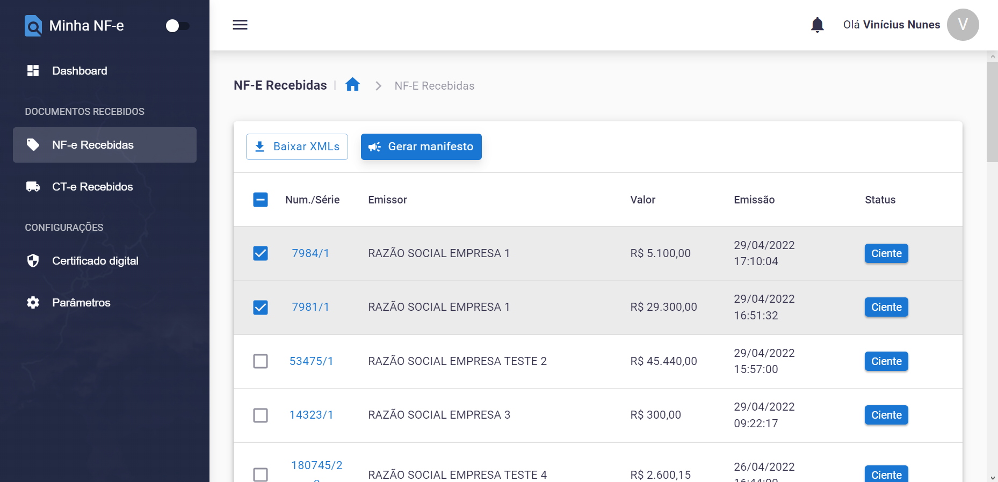
Task: Click Ciente status for invoice 53475/1
Action: click(886, 361)
